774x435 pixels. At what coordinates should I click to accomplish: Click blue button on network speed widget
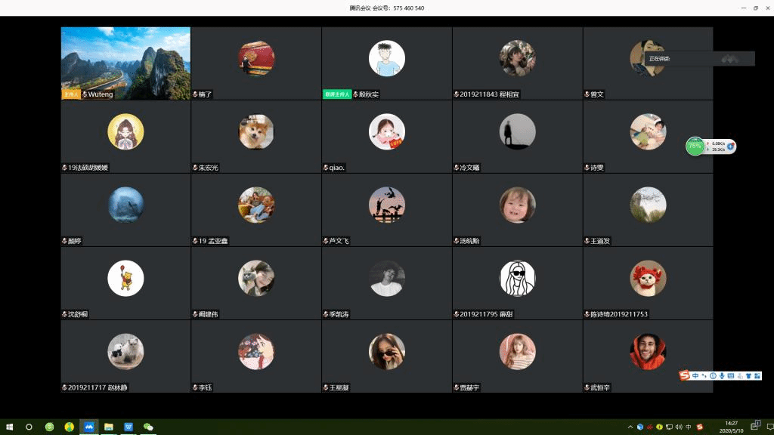731,147
